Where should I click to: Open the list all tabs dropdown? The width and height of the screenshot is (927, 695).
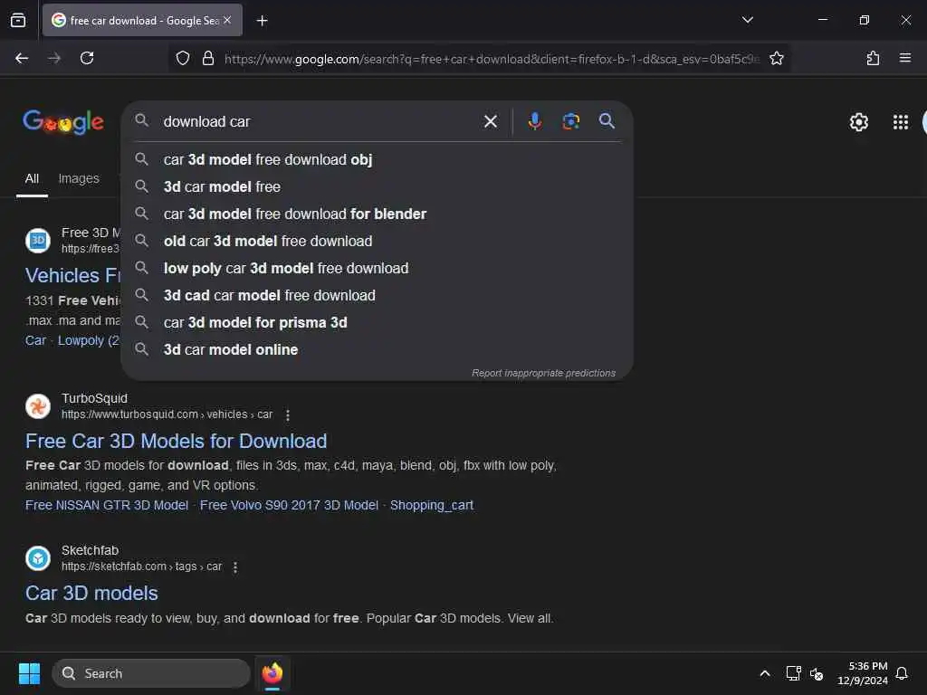747,20
